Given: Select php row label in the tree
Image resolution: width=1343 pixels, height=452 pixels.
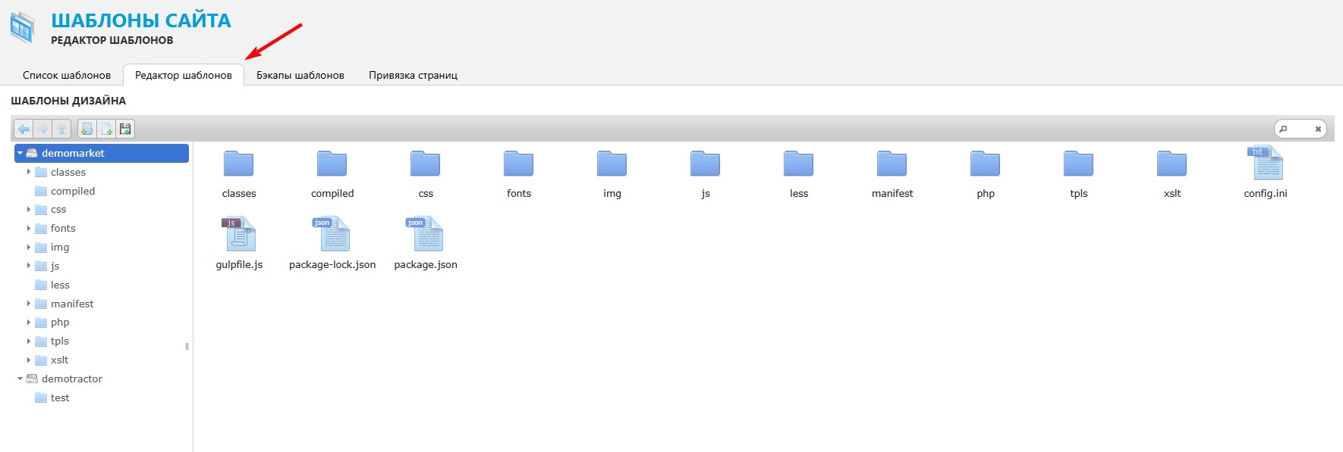Looking at the screenshot, I should point(60,322).
